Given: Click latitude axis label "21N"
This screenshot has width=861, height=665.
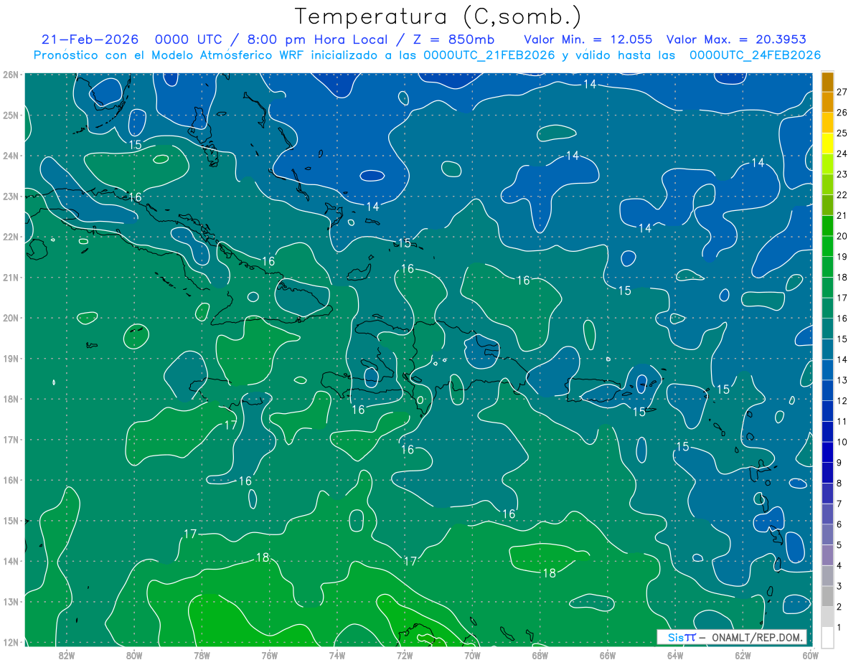Looking at the screenshot, I should [x=11, y=277].
